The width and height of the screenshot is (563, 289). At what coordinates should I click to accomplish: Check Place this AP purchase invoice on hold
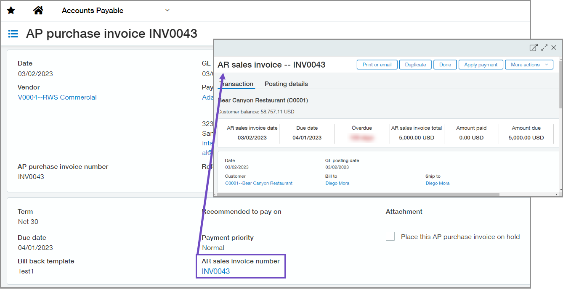(390, 236)
